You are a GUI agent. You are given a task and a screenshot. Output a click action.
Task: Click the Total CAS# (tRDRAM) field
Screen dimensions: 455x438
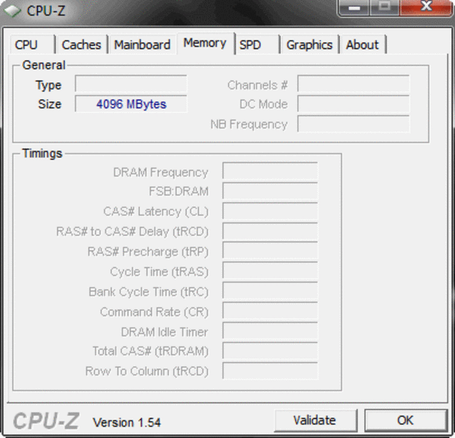pos(270,351)
